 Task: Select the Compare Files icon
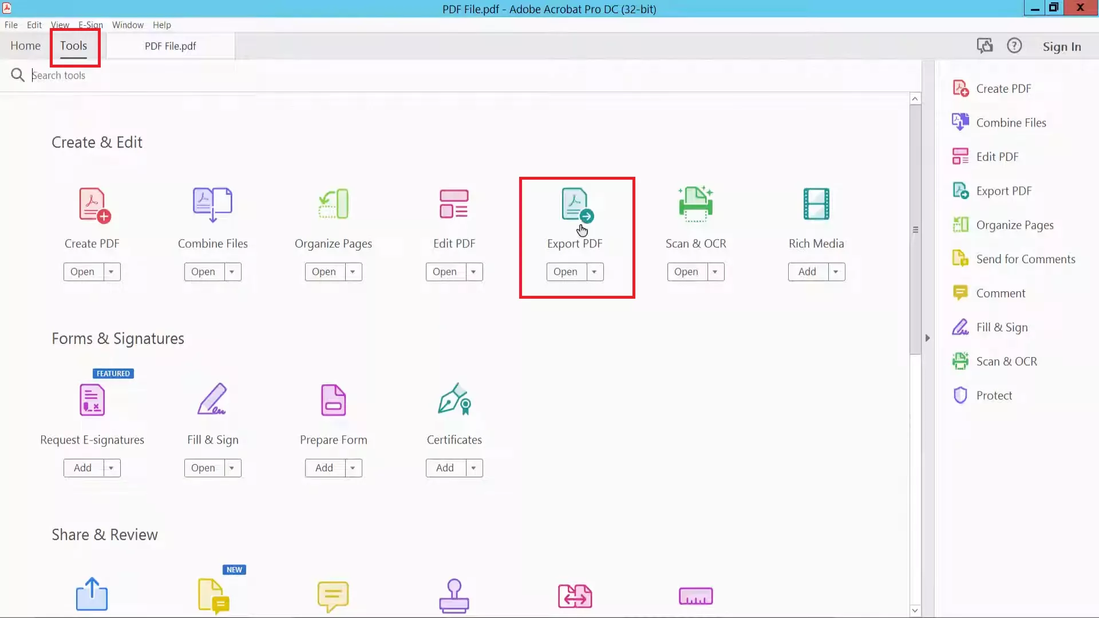click(x=575, y=595)
